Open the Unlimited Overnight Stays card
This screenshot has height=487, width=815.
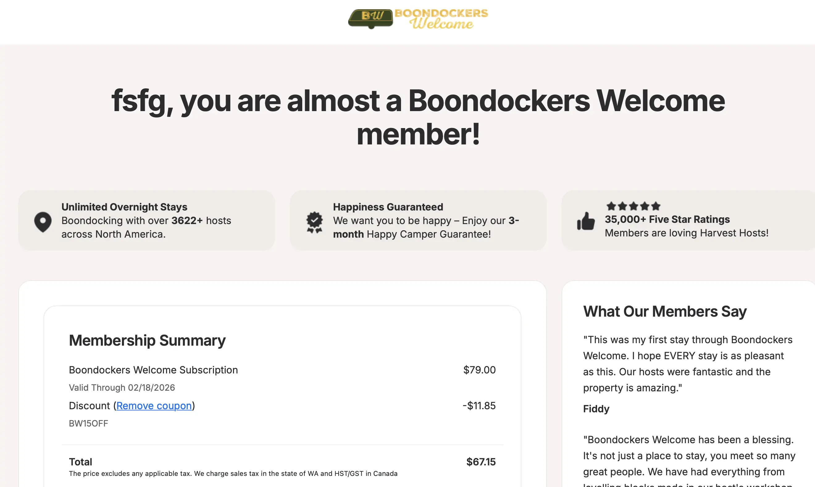coord(146,221)
